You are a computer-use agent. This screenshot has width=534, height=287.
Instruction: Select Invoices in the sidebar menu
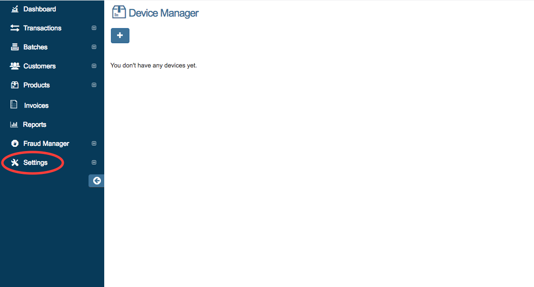36,105
